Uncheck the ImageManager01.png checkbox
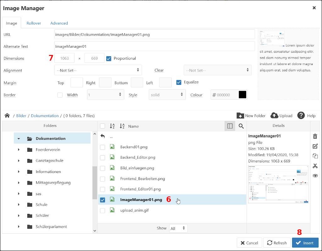Screen dimensions: 322x251 (x=103, y=200)
